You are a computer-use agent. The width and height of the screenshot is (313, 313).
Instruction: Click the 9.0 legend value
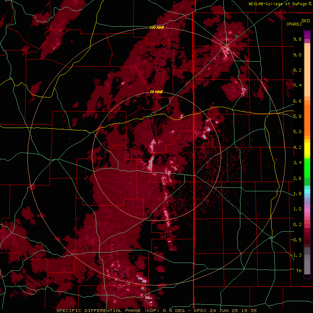coord(297,55)
